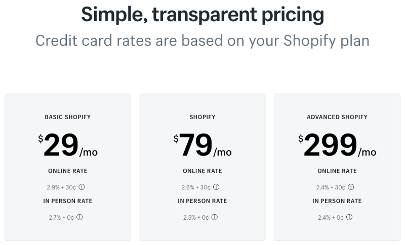
Task: Click info icon for Advanced Shopify in-person rate
Action: (349, 217)
